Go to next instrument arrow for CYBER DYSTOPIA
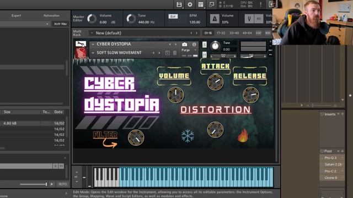 tap(176, 45)
